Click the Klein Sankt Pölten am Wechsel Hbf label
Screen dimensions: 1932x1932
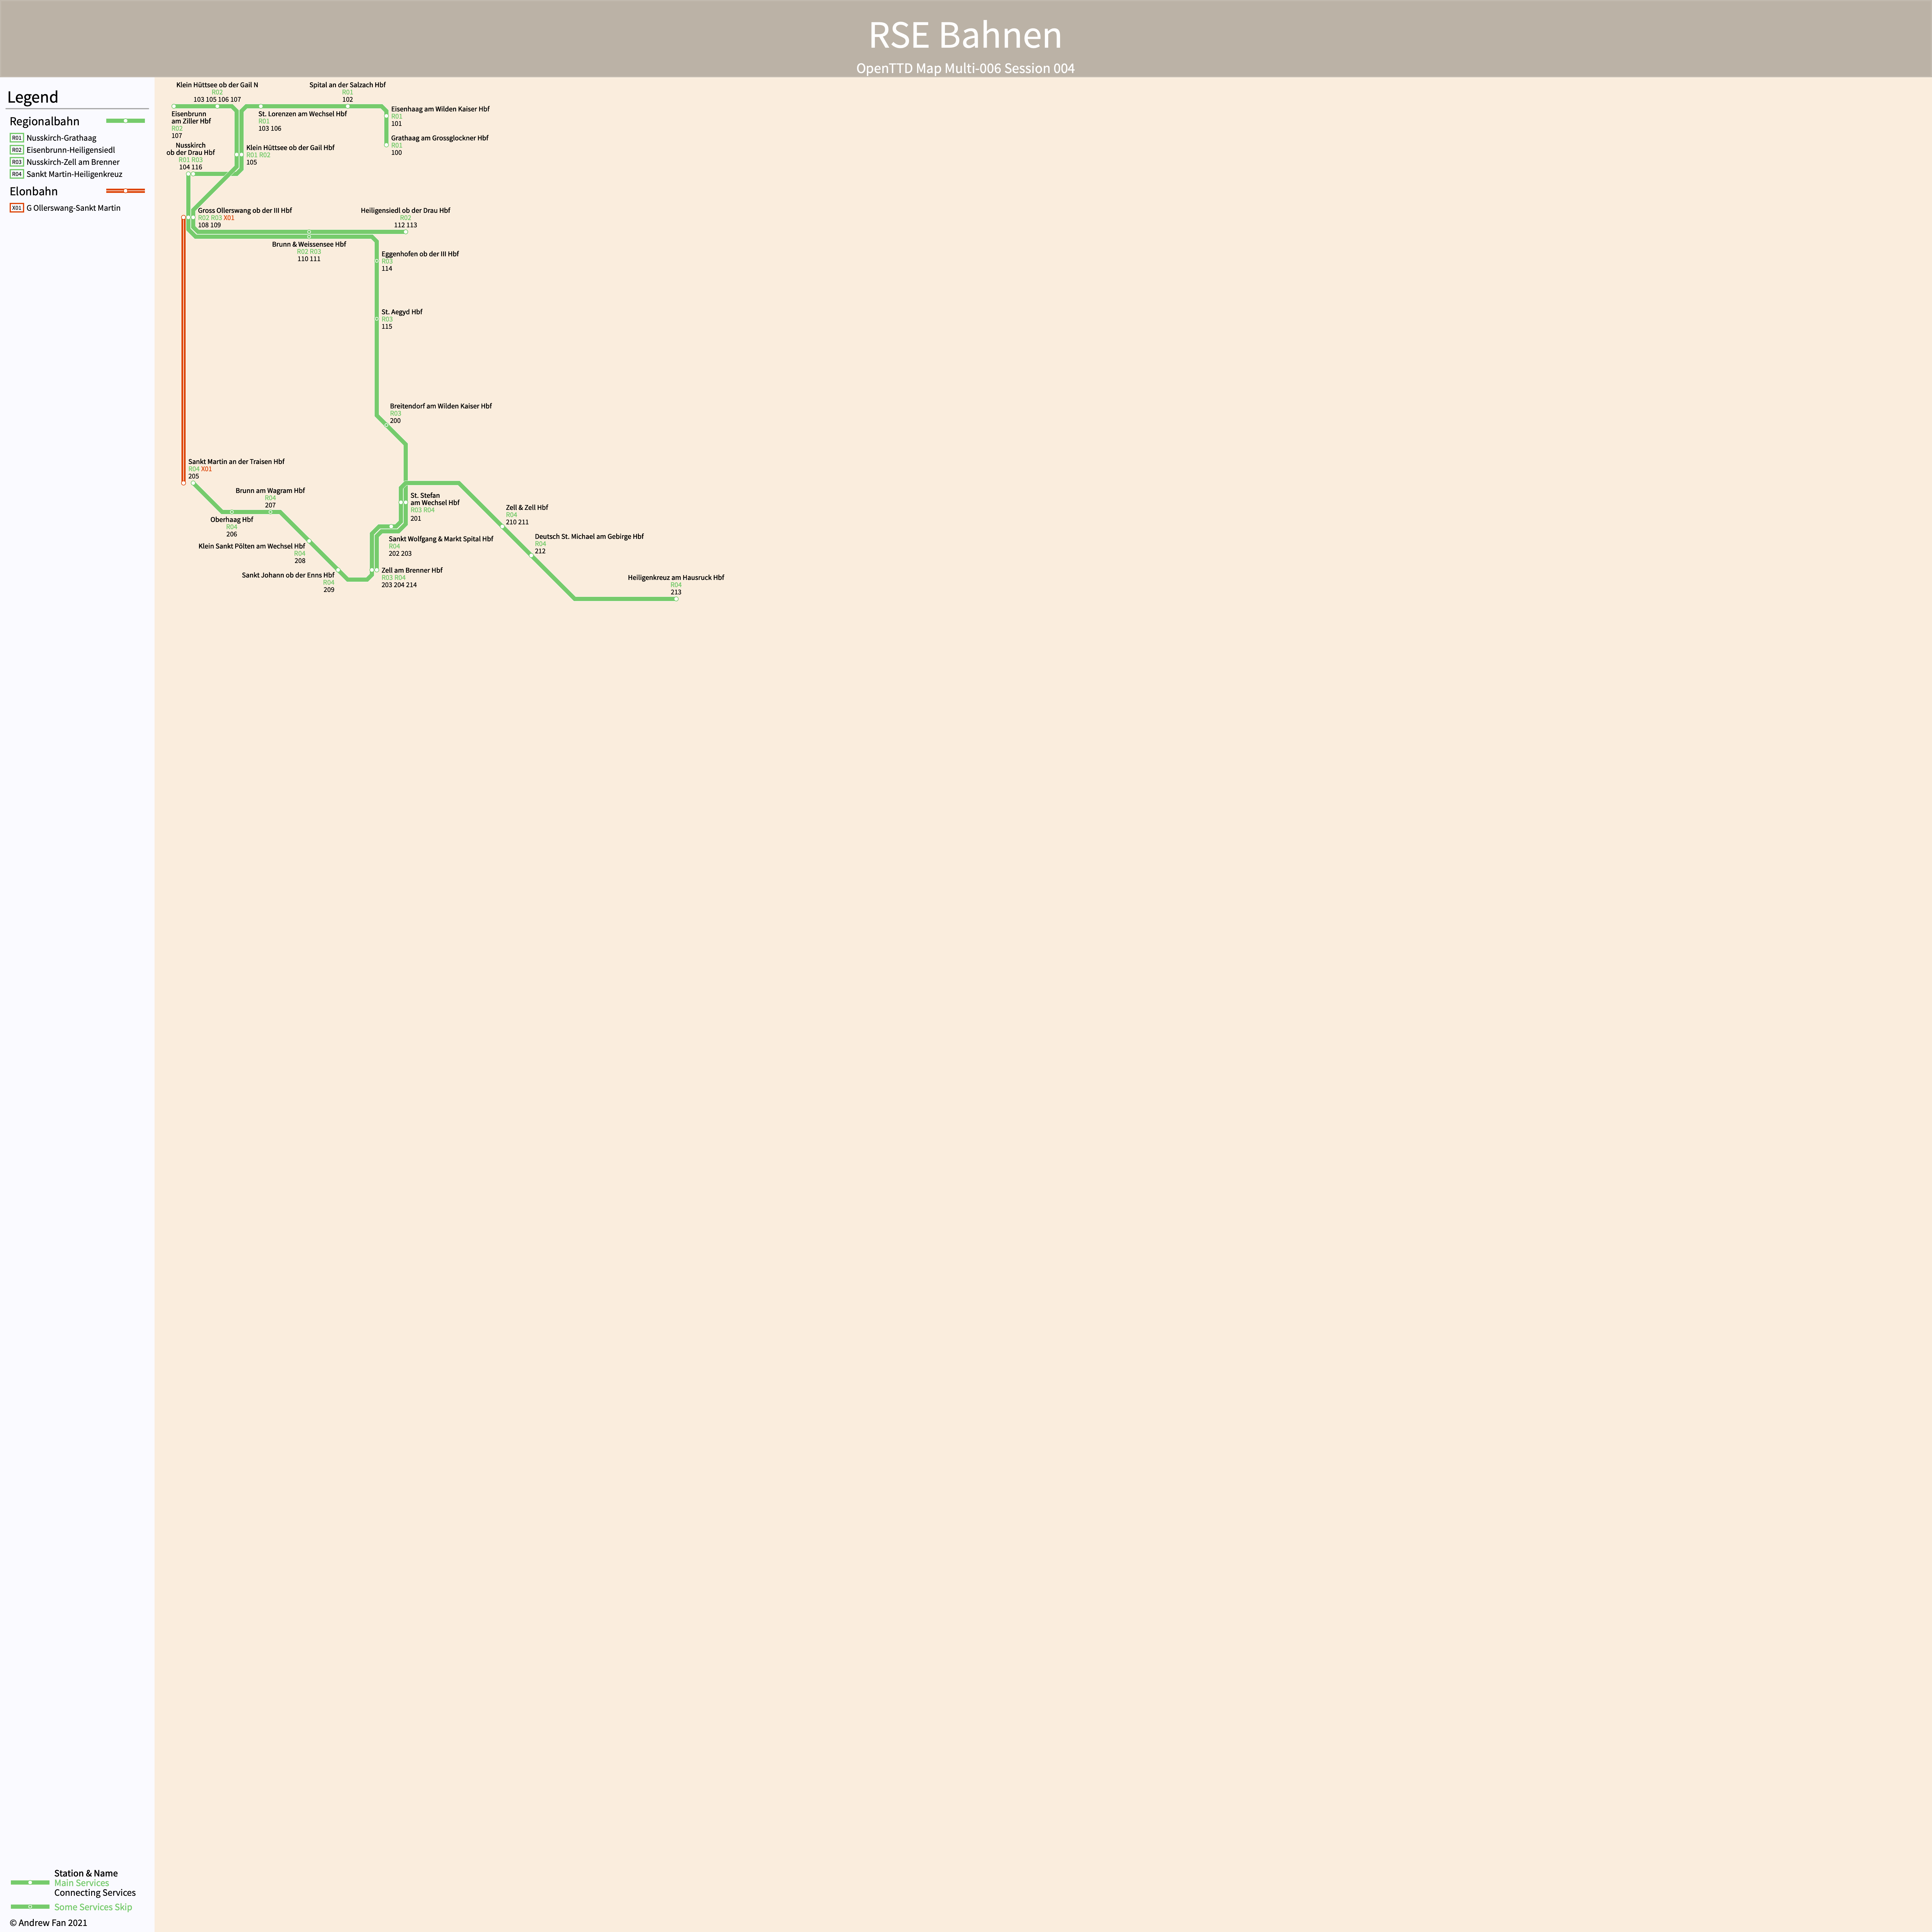[x=252, y=546]
